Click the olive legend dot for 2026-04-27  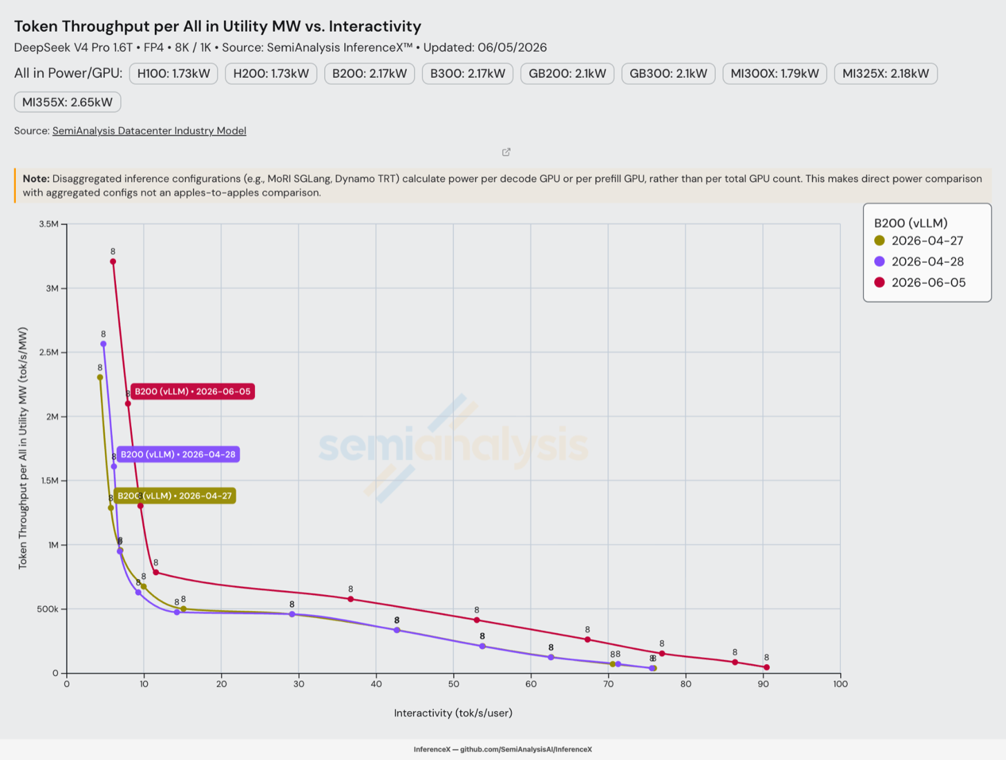(x=880, y=241)
